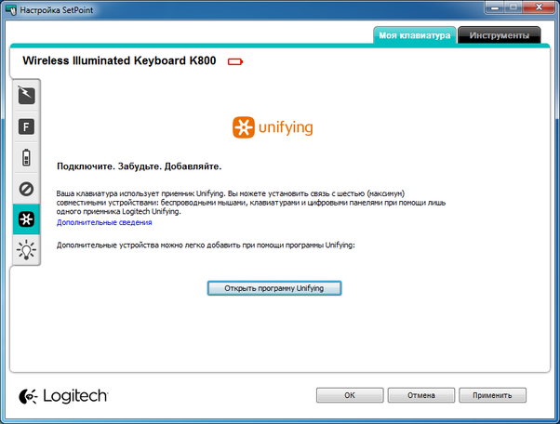560x424 pixels.
Task: Click the orange Unifying logo
Action: pos(273,127)
